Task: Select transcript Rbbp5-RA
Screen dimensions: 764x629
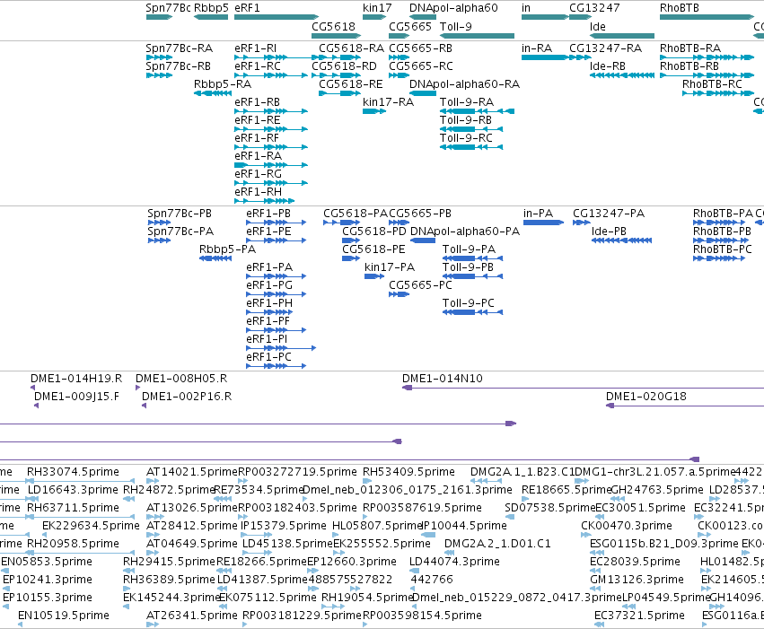Action: [x=223, y=84]
